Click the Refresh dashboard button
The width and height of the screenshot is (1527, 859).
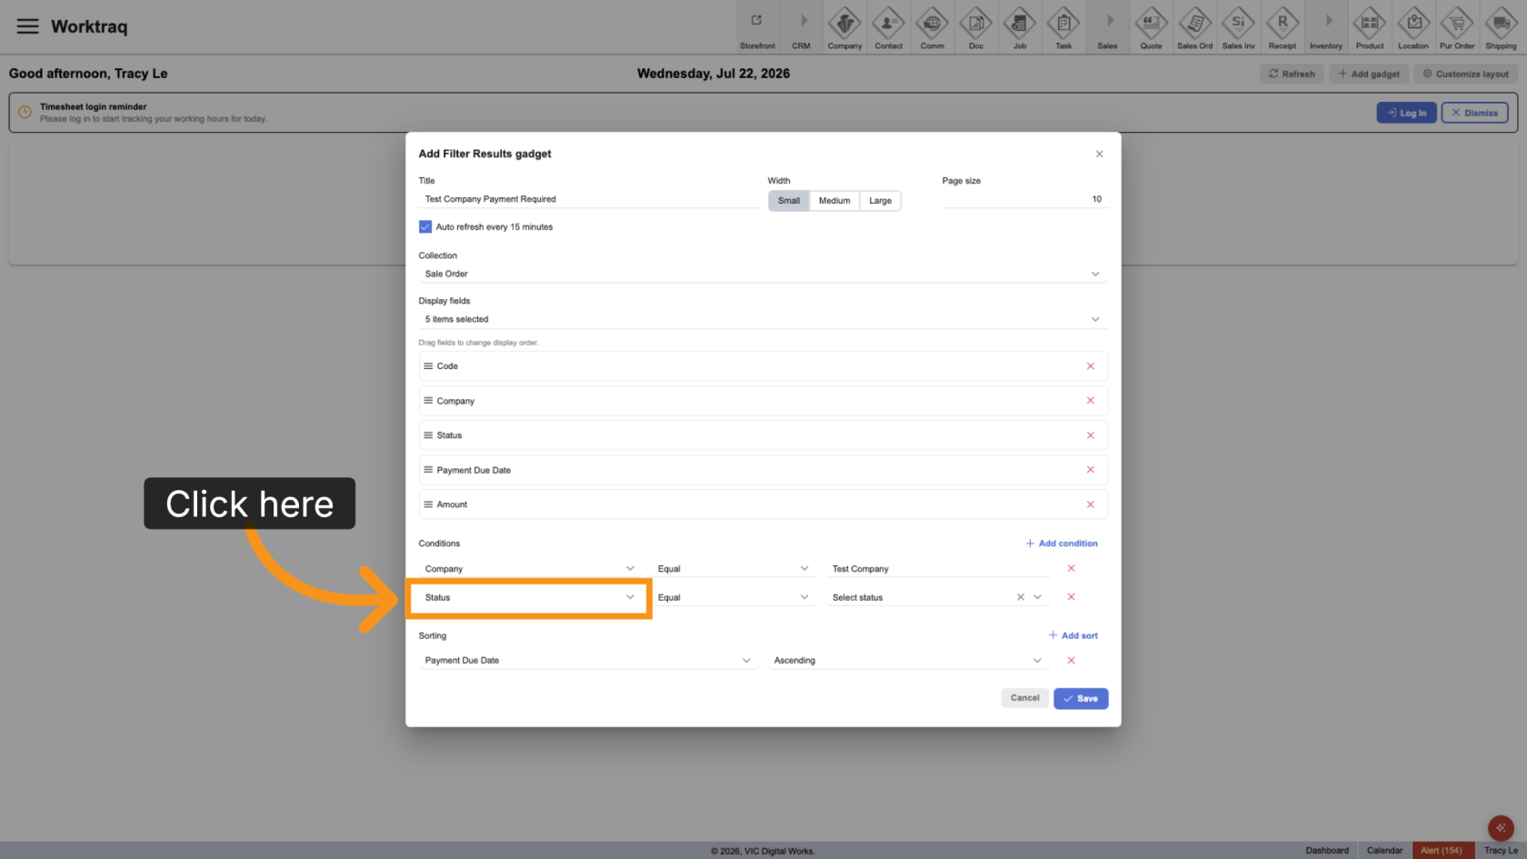[1292, 74]
